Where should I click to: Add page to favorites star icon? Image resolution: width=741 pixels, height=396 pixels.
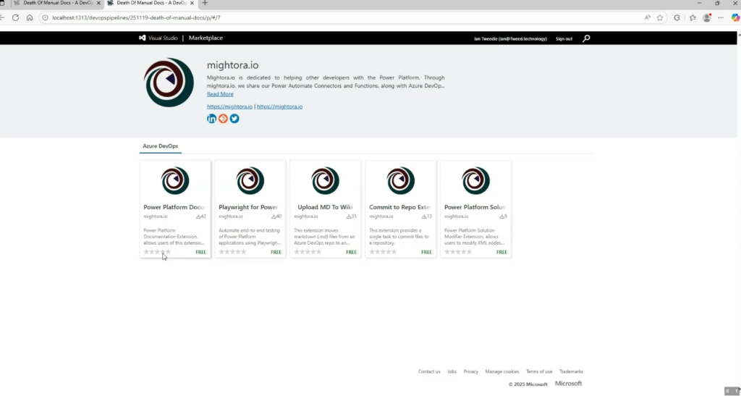(x=660, y=17)
